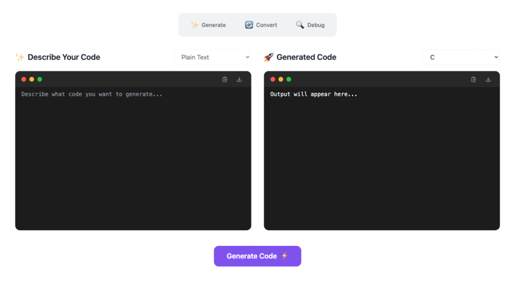Download the input panel description

pos(239,79)
